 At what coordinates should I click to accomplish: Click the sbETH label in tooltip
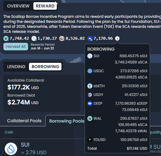click(x=99, y=86)
